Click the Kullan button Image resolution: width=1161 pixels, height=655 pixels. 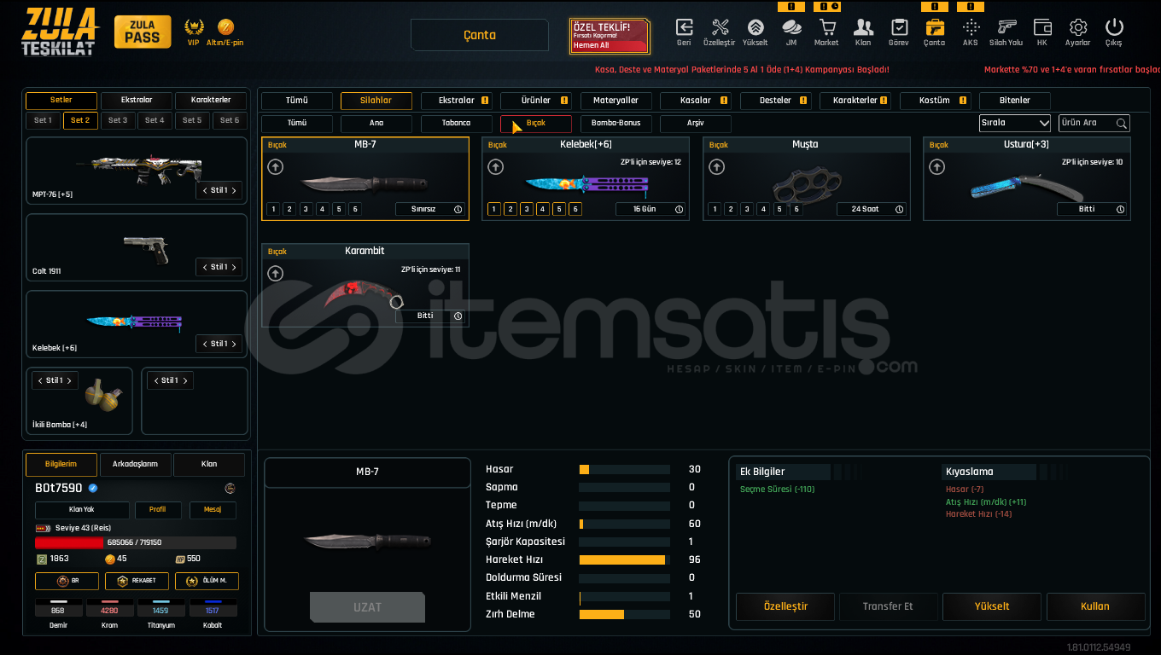pos(1095,606)
